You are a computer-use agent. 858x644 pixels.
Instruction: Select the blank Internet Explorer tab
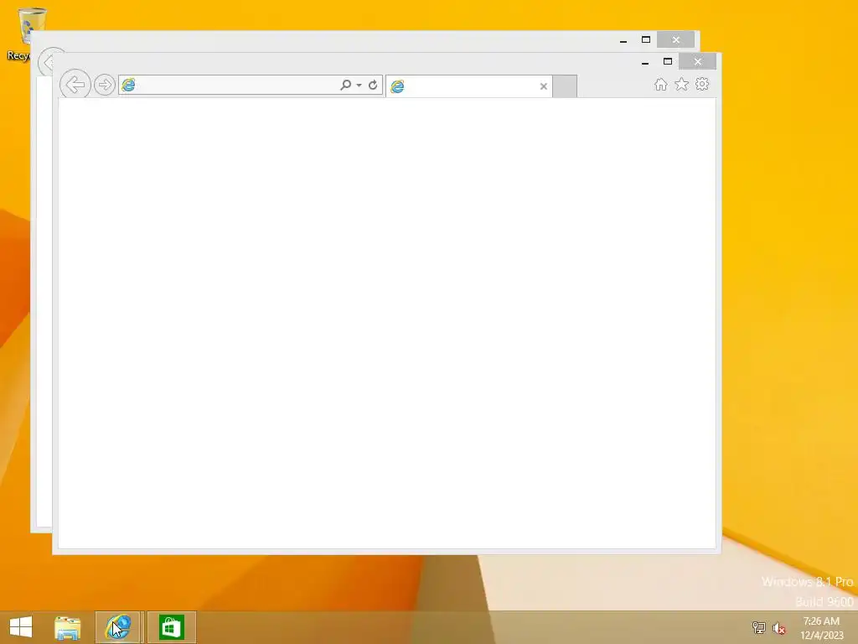coord(469,86)
